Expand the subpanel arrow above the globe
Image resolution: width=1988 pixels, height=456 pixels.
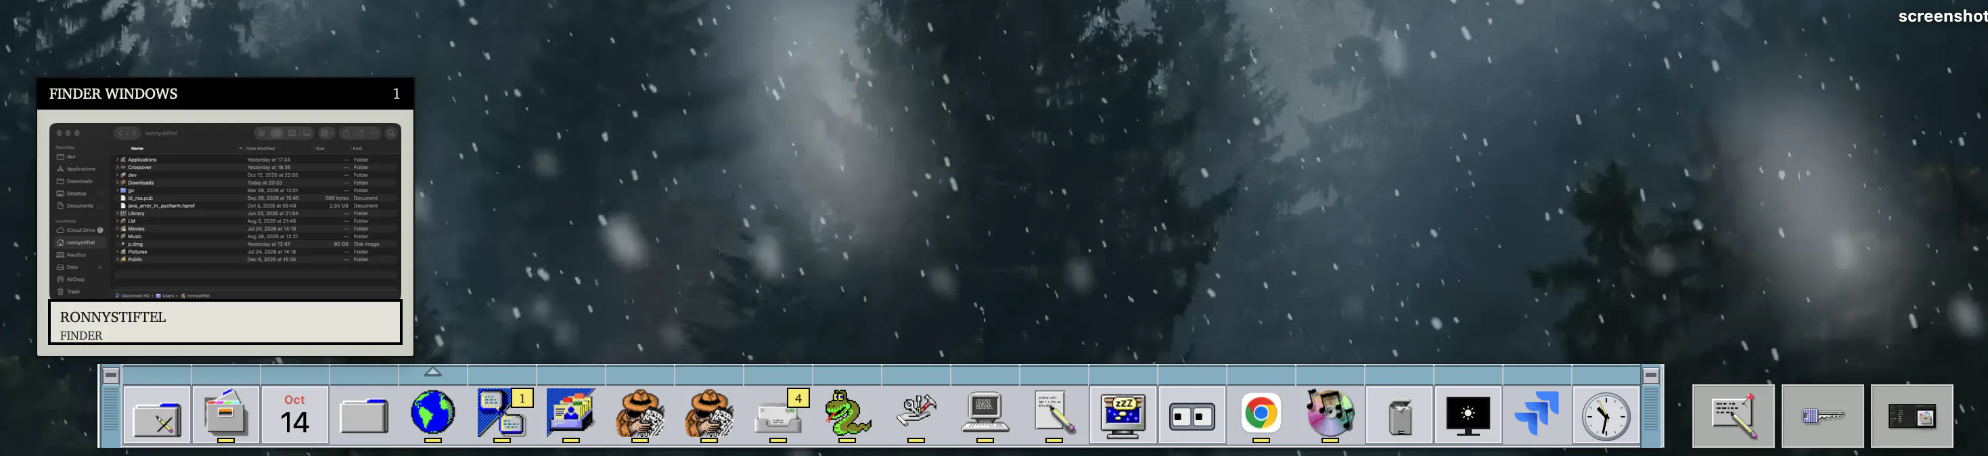[x=433, y=372]
